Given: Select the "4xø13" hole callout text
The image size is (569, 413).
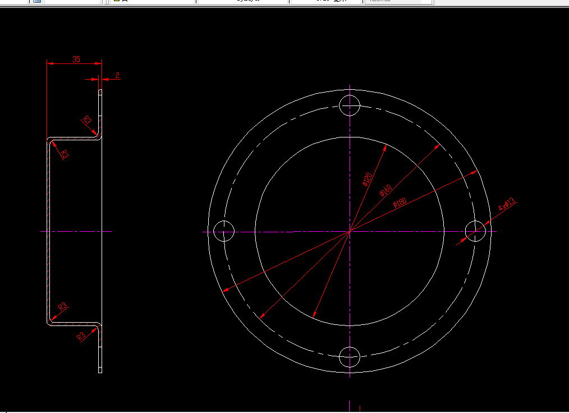Looking at the screenshot, I should click(x=507, y=204).
